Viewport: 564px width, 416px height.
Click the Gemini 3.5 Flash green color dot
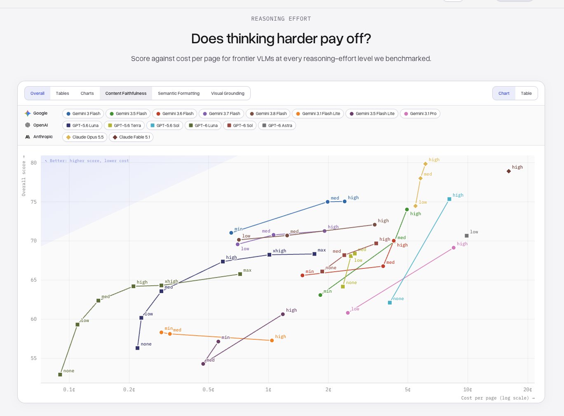coord(112,114)
